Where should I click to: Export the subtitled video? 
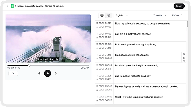[179, 6]
